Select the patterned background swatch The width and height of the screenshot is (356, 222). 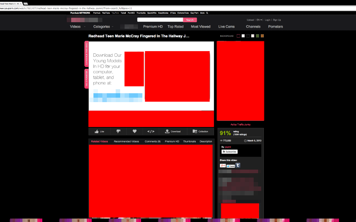(253, 36)
